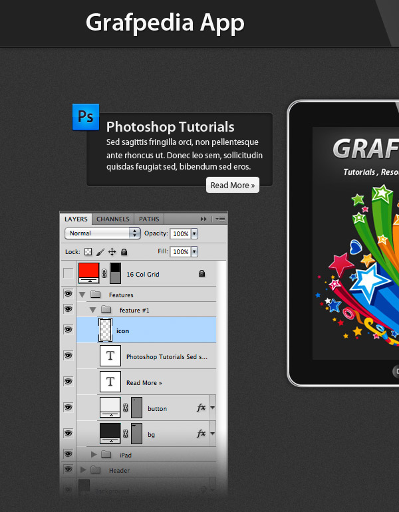Hide the feature #1 group
Screen dimensions: 399x512
pos(68,309)
